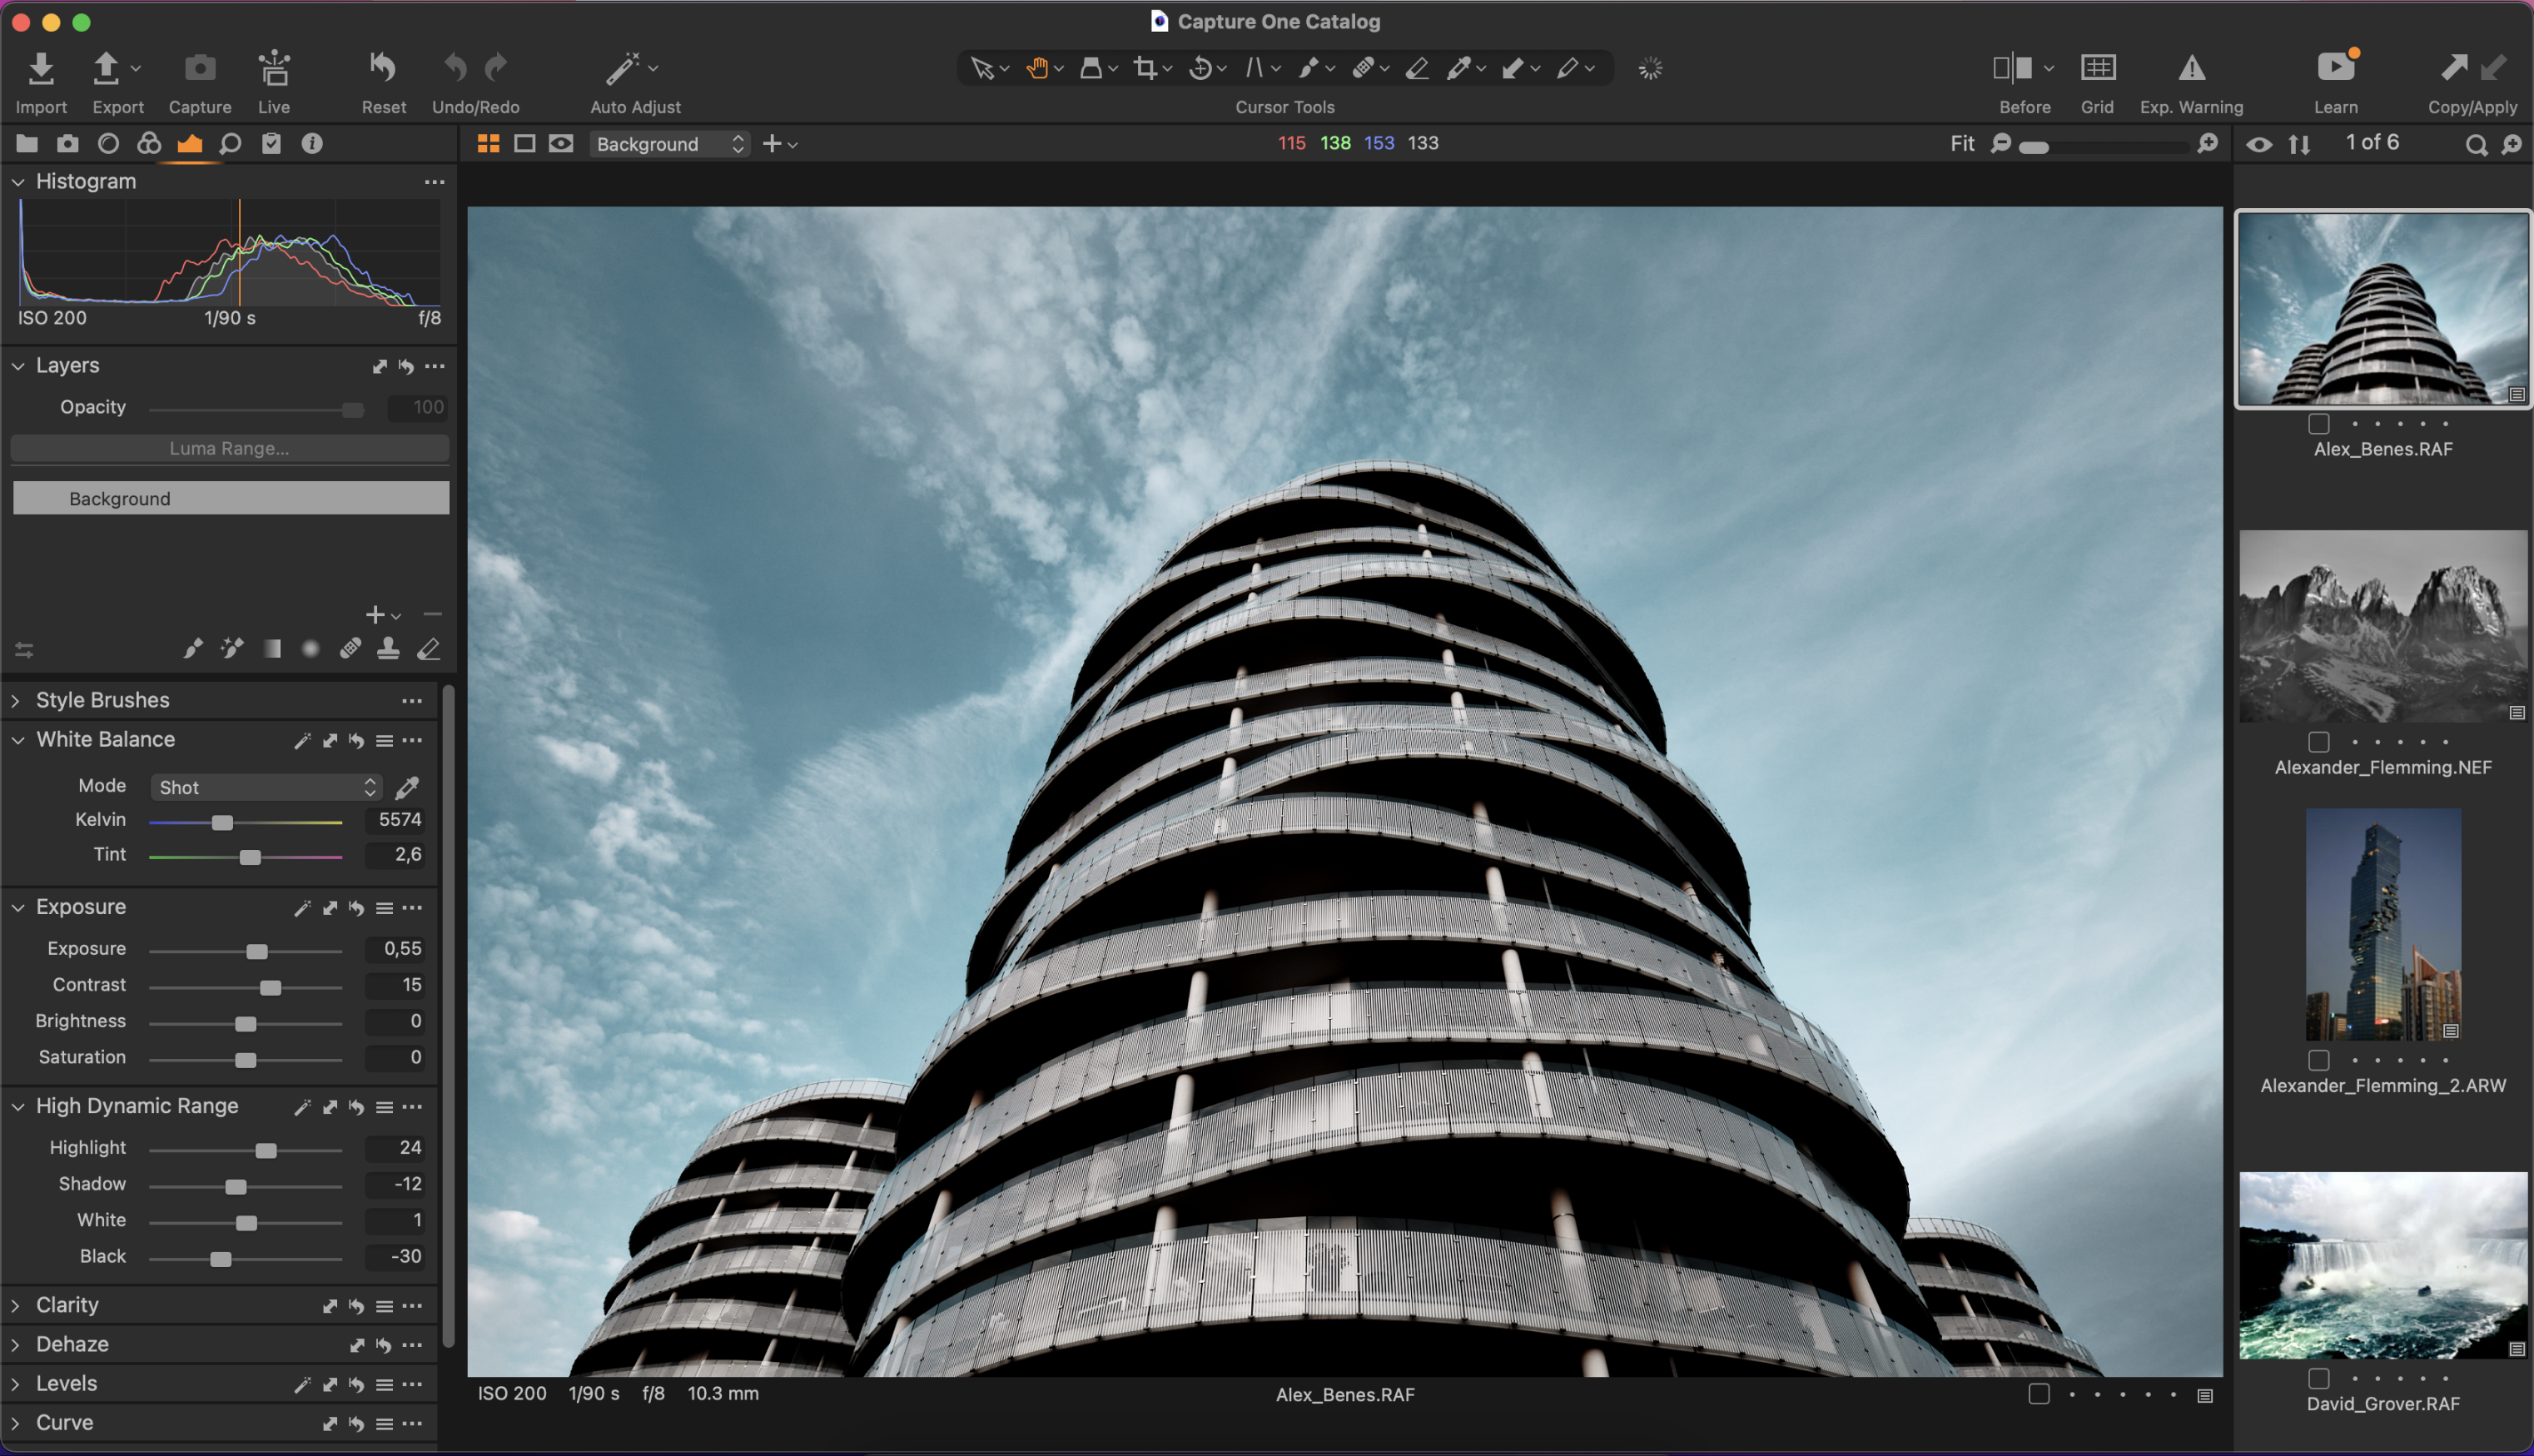The height and width of the screenshot is (1456, 2534).
Task: Collapse the High Dynamic Range panel
Action: [x=18, y=1107]
